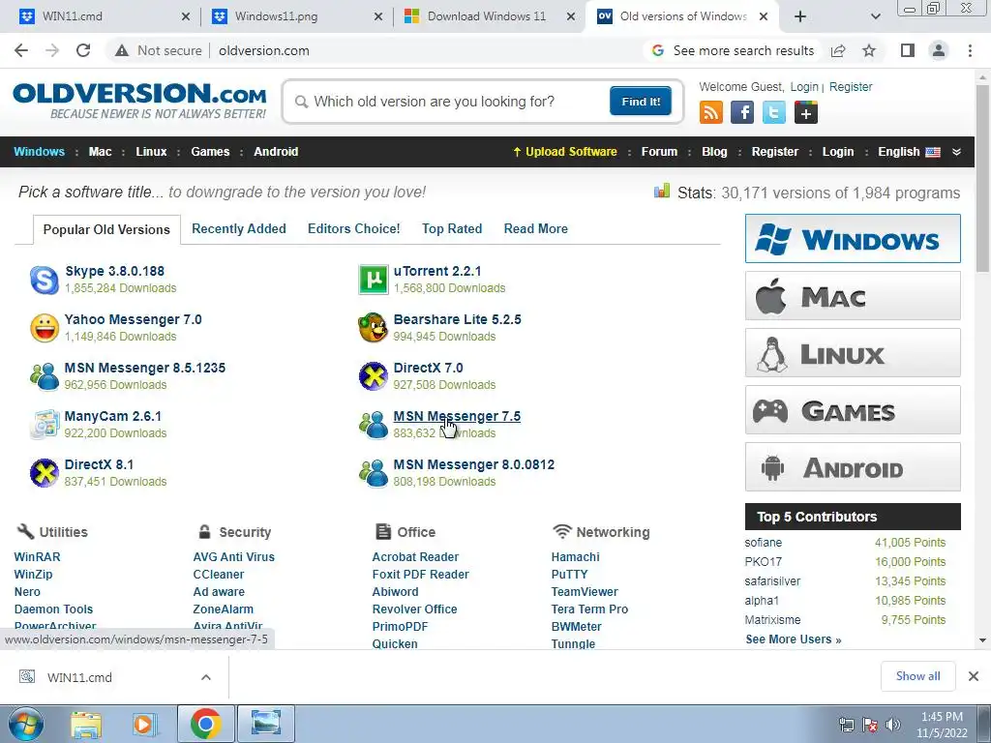Viewport: 991px width, 743px height.
Task: Open the Acrobat Reader link
Action: pyautogui.click(x=415, y=556)
